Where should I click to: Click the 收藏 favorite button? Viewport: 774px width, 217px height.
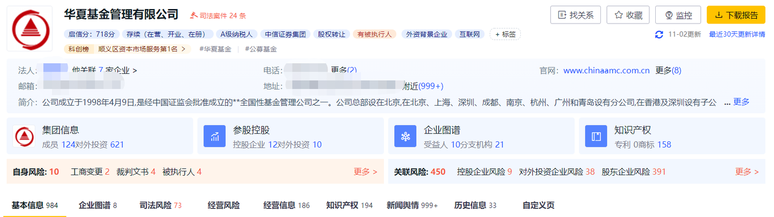click(628, 15)
